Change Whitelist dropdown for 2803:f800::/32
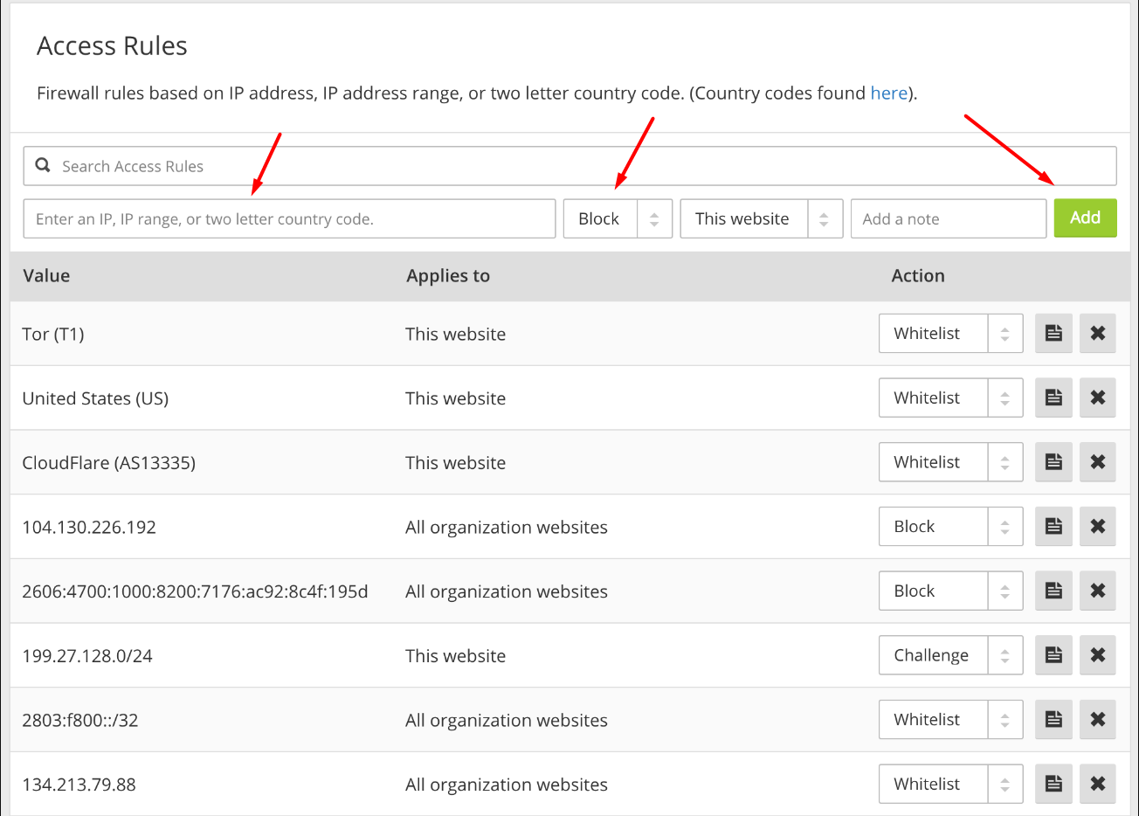Screen dimensions: 1139x816 [950, 720]
